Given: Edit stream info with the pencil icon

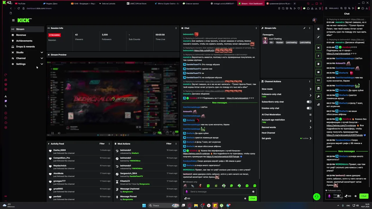Looking at the screenshot, I should click(304, 28).
